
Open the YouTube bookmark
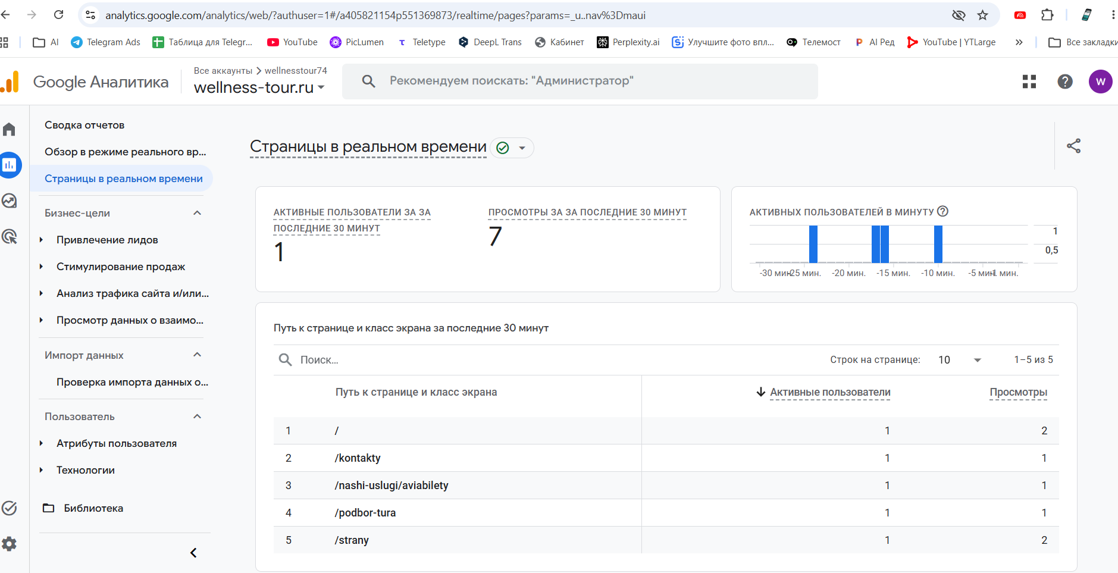pyautogui.click(x=292, y=42)
